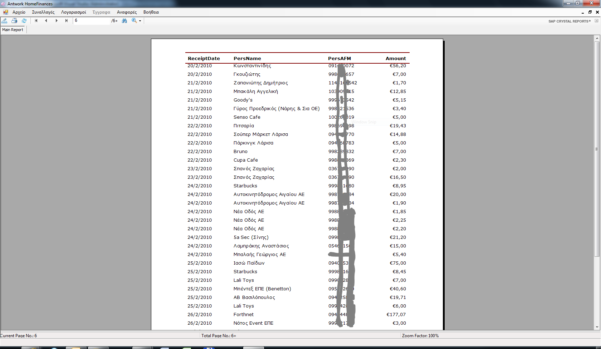Select the Γκουζιώτης name cell
The width and height of the screenshot is (601, 349).
click(x=247, y=74)
